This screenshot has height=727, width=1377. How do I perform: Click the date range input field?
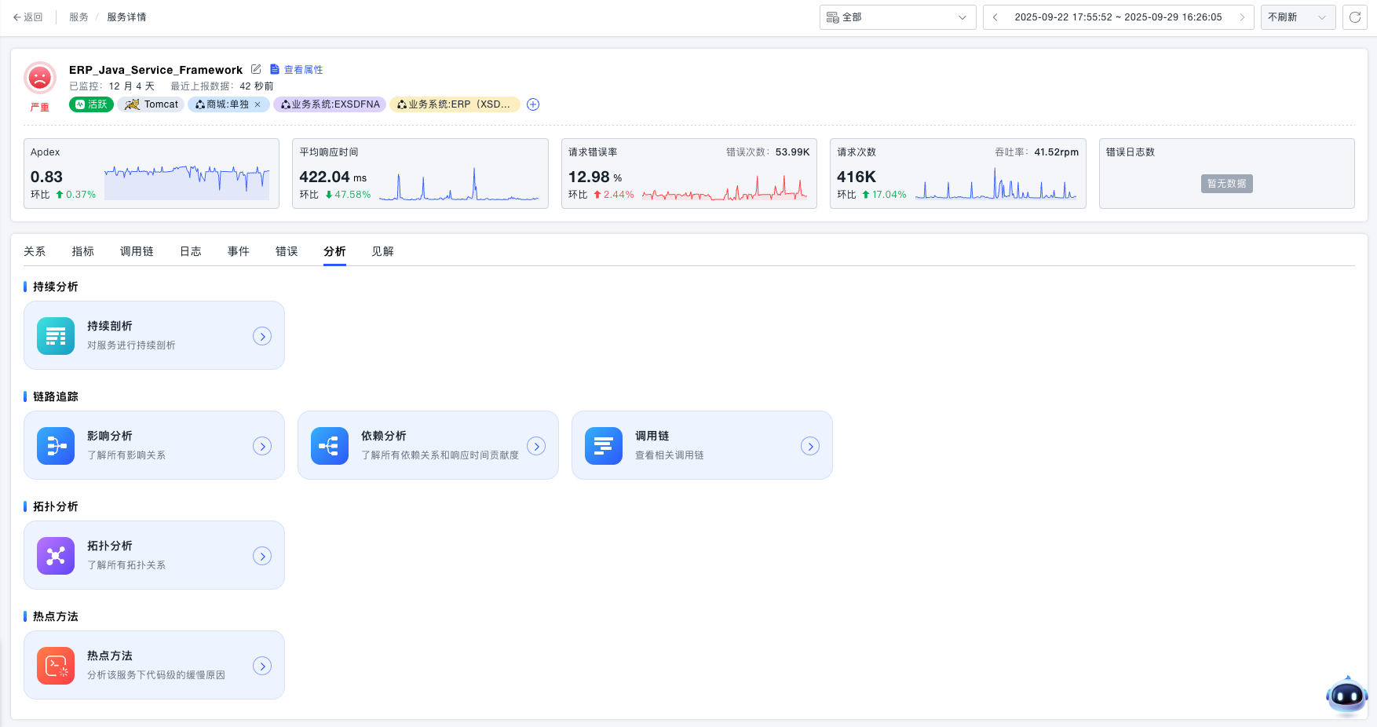tap(1118, 17)
